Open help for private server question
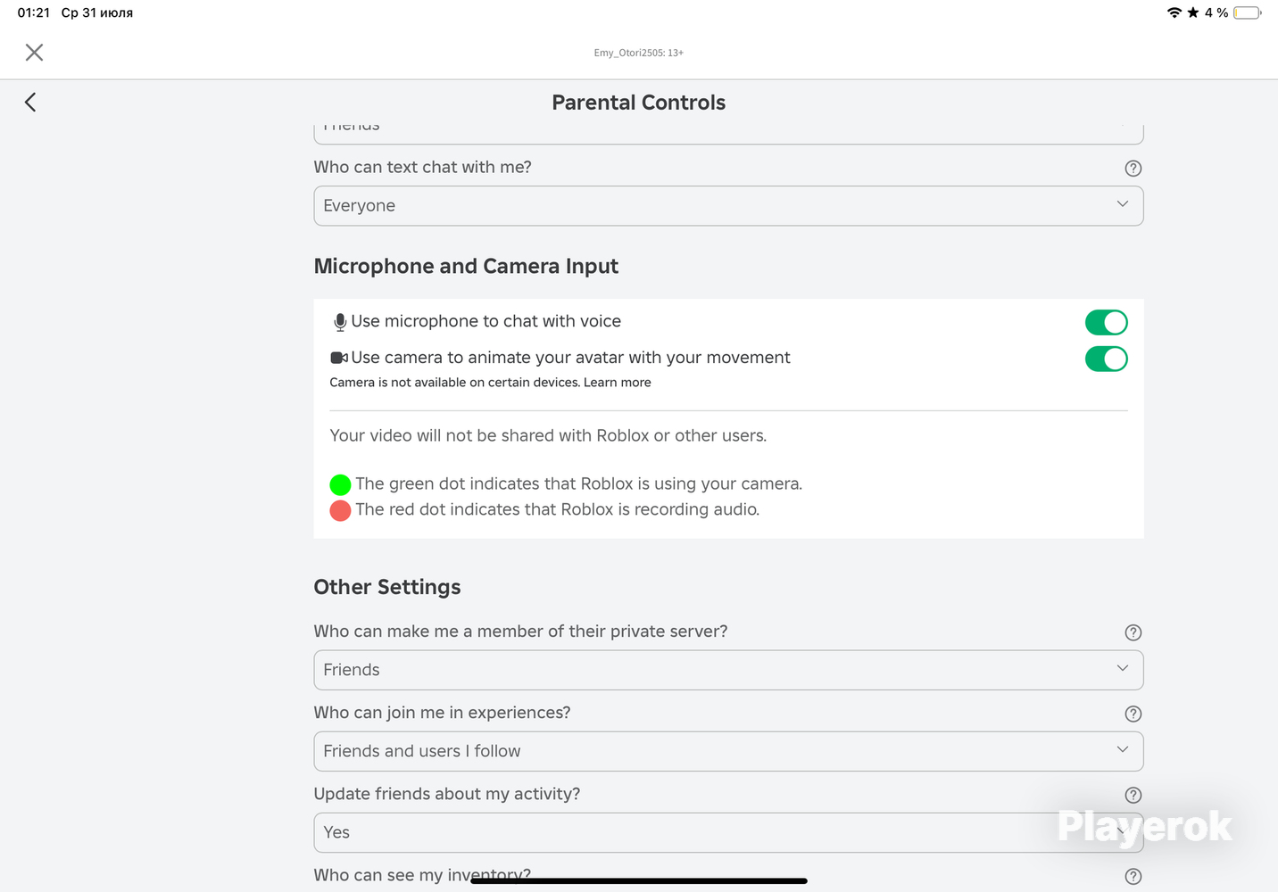Viewport: 1278px width, 892px height. pos(1133,632)
